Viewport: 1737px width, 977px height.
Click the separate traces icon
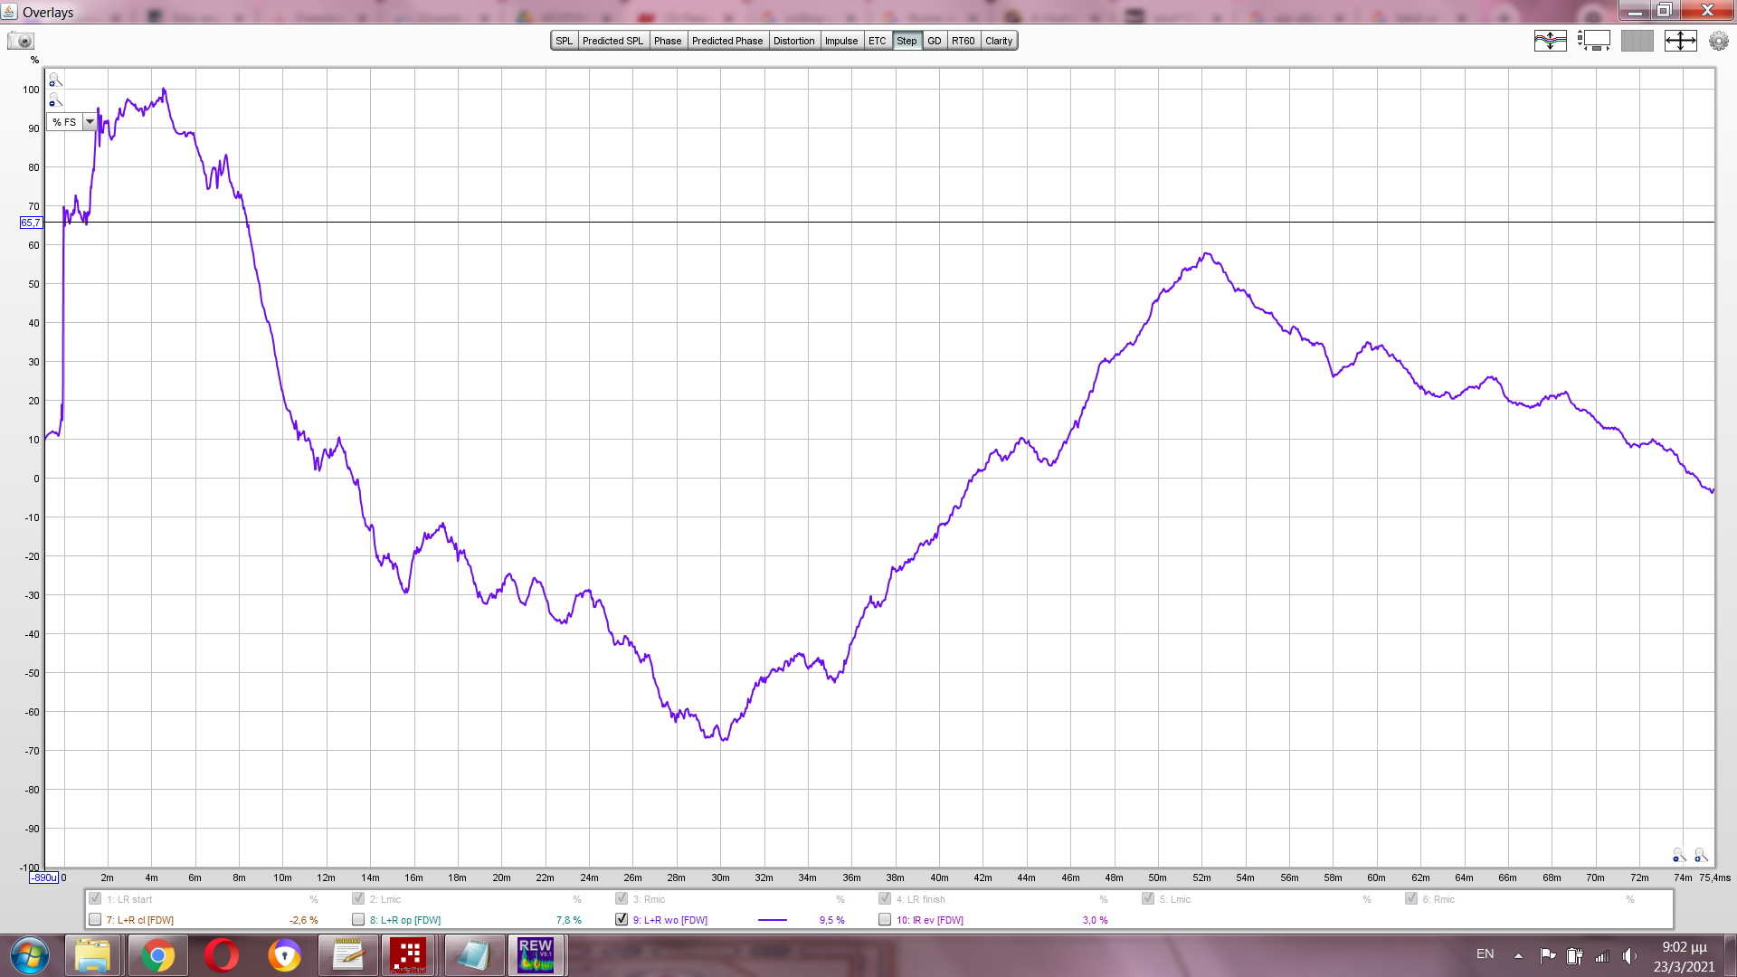click(x=1550, y=41)
